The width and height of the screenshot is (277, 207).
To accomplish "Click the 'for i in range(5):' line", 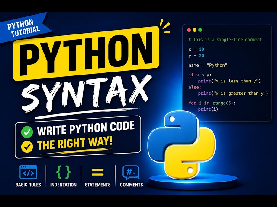I will point(212,103).
